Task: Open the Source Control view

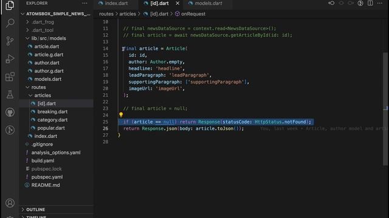Action: tap(10, 41)
